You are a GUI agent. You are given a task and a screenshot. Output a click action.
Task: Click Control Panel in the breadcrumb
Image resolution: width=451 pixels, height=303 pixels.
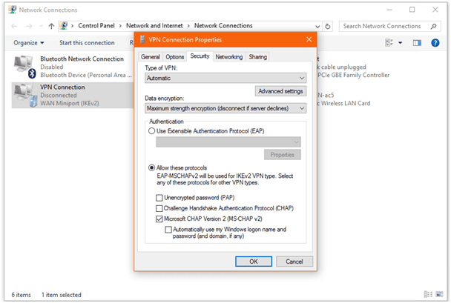tap(96, 26)
